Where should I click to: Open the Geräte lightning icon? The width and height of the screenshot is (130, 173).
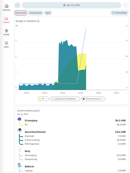click(6, 31)
